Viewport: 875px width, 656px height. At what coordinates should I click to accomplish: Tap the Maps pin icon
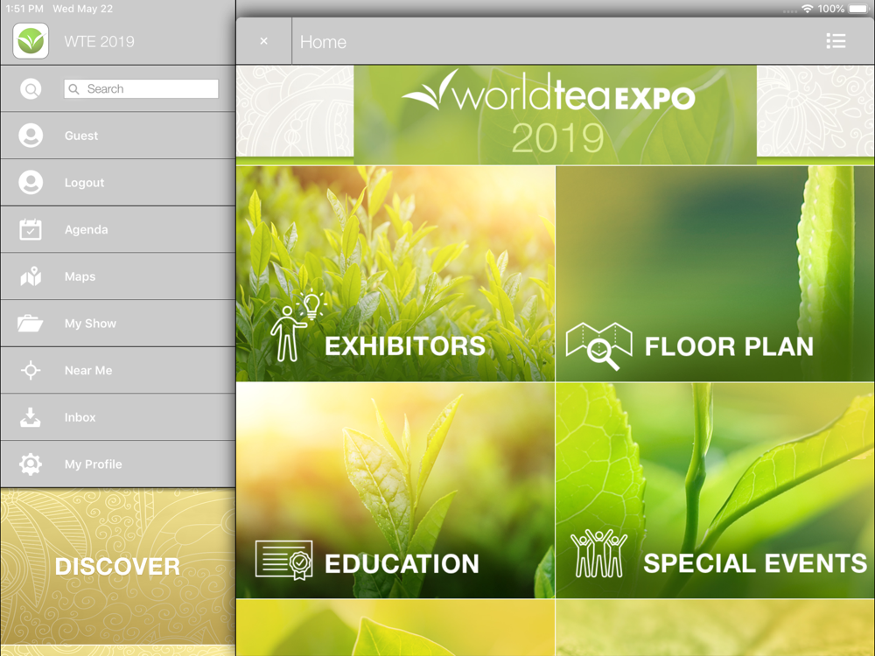click(31, 276)
